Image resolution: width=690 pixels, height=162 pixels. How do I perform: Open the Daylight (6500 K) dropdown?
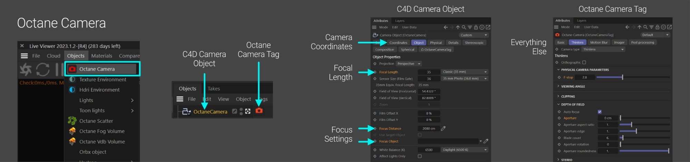(x=464, y=150)
